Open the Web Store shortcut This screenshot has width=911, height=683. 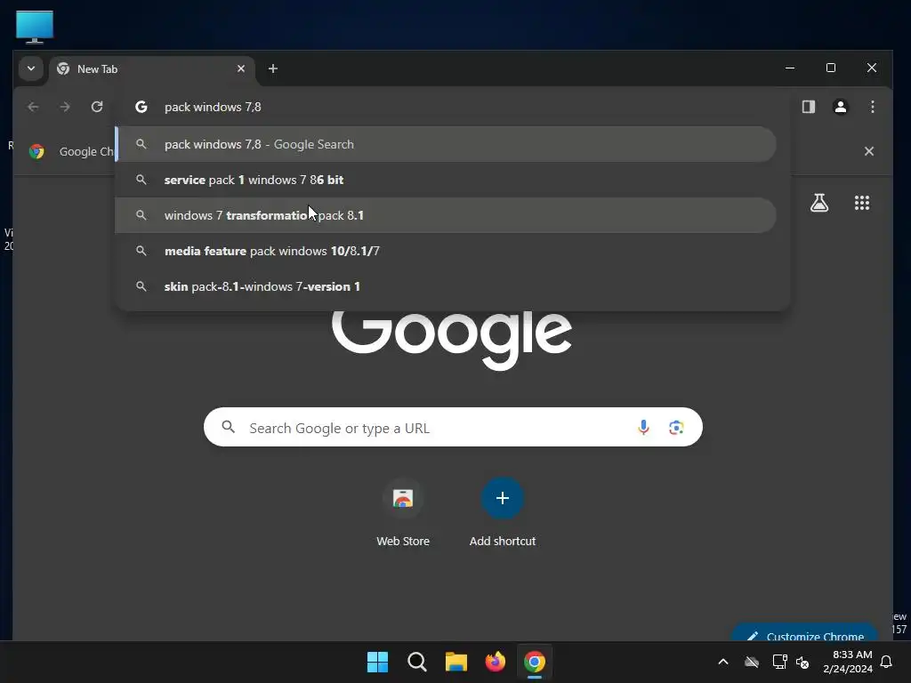[403, 512]
